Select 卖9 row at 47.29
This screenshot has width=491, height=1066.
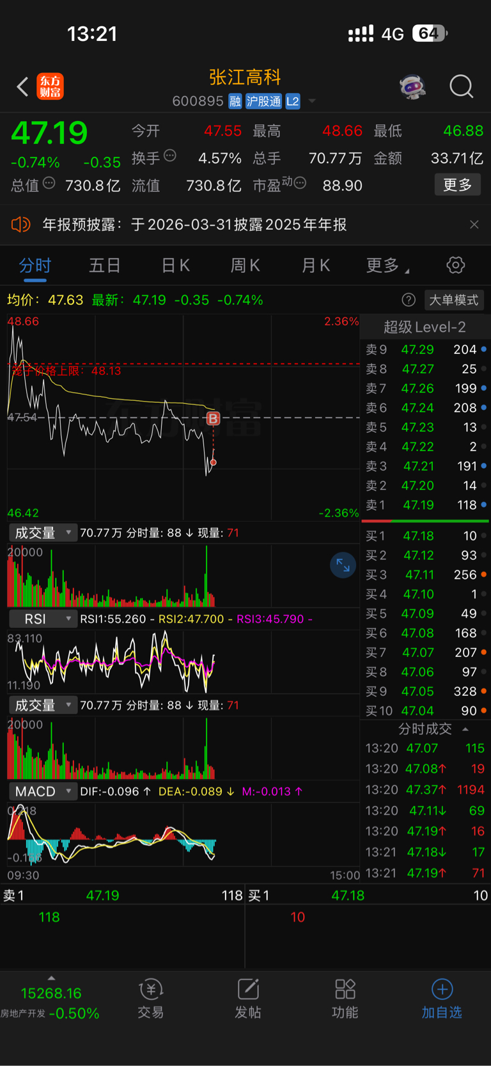[425, 350]
